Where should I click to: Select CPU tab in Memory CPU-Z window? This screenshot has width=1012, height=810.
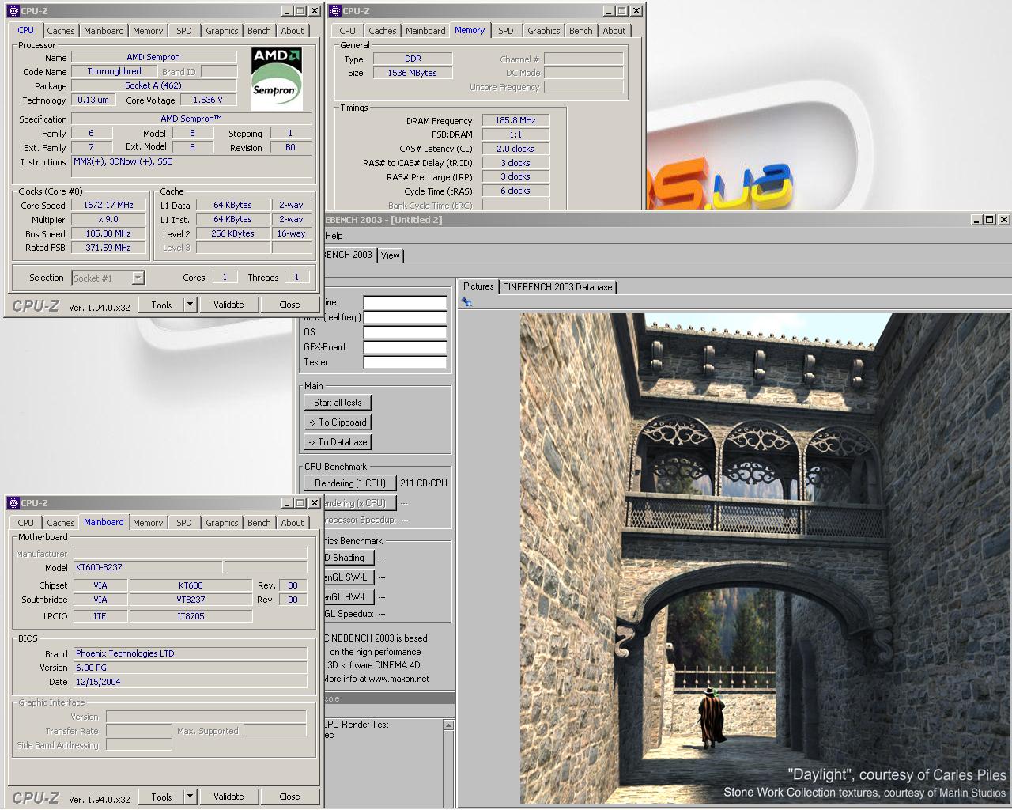[348, 31]
